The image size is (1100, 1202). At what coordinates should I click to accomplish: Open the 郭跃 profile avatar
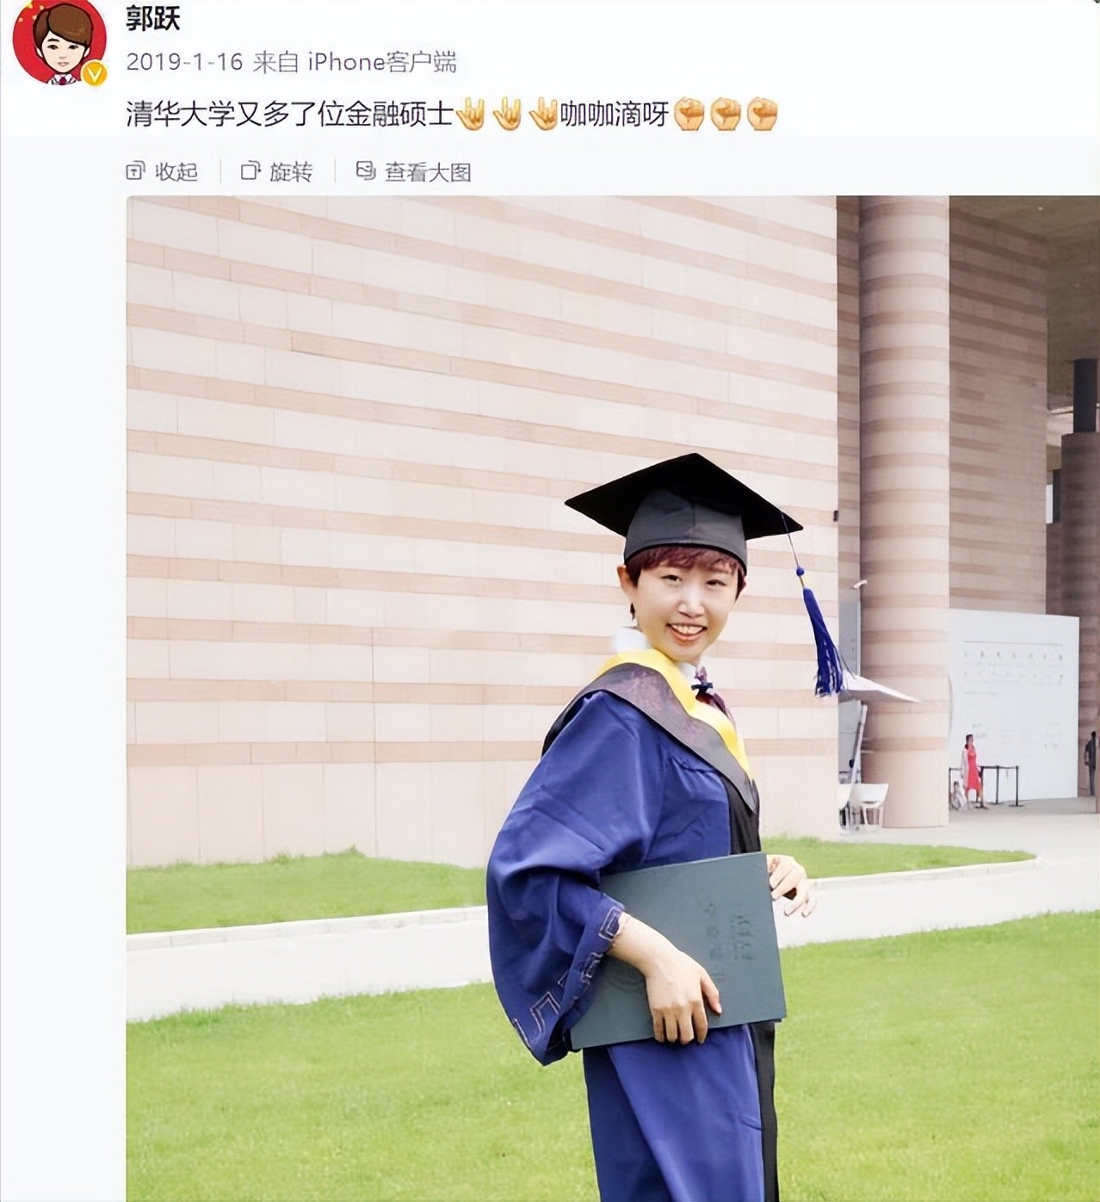59,40
